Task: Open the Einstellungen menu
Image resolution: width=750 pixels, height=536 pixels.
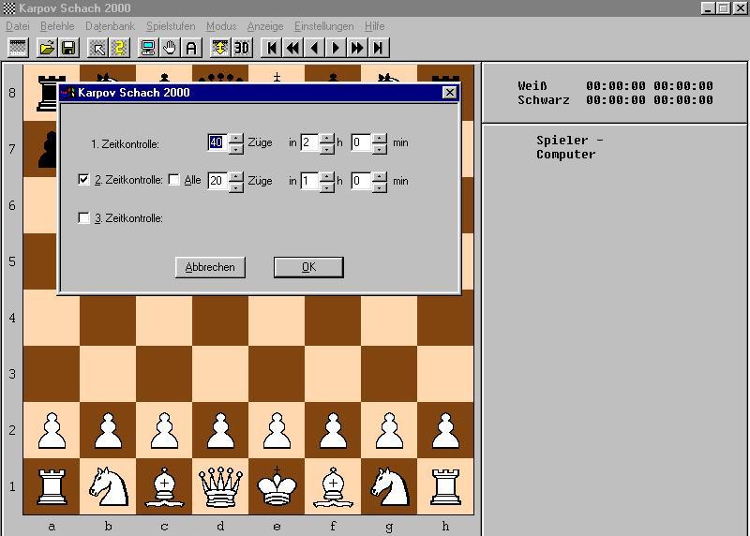Action: pos(323,26)
